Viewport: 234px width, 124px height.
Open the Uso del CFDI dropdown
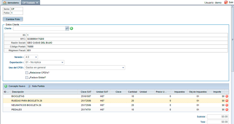(x=75, y=68)
